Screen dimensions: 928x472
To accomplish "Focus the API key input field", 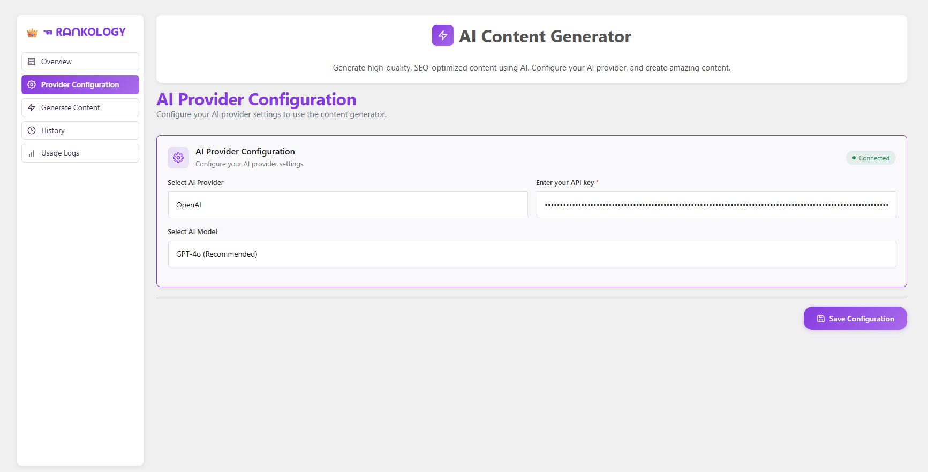I will click(716, 205).
